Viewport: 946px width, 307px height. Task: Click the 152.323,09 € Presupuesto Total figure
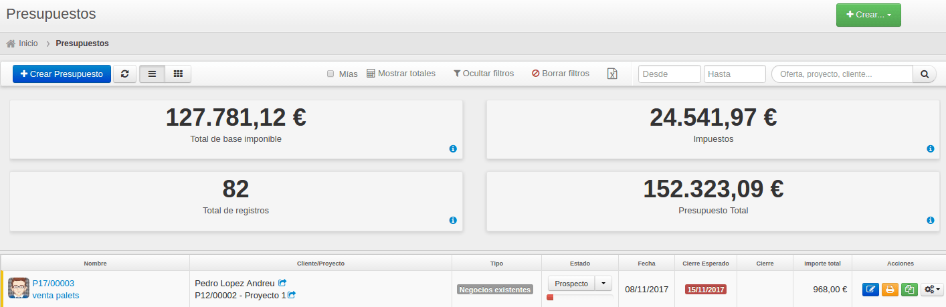(x=713, y=189)
